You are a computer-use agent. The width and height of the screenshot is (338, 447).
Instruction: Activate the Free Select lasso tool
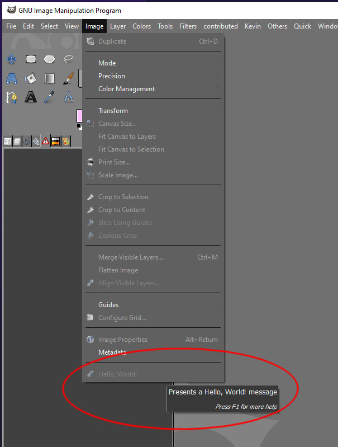[x=68, y=59]
